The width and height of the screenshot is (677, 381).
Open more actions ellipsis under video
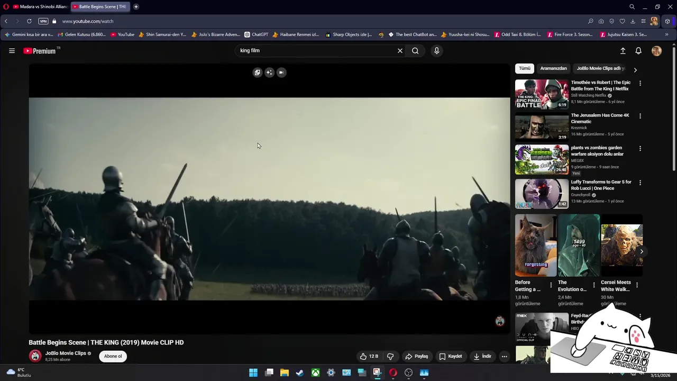(x=504, y=356)
